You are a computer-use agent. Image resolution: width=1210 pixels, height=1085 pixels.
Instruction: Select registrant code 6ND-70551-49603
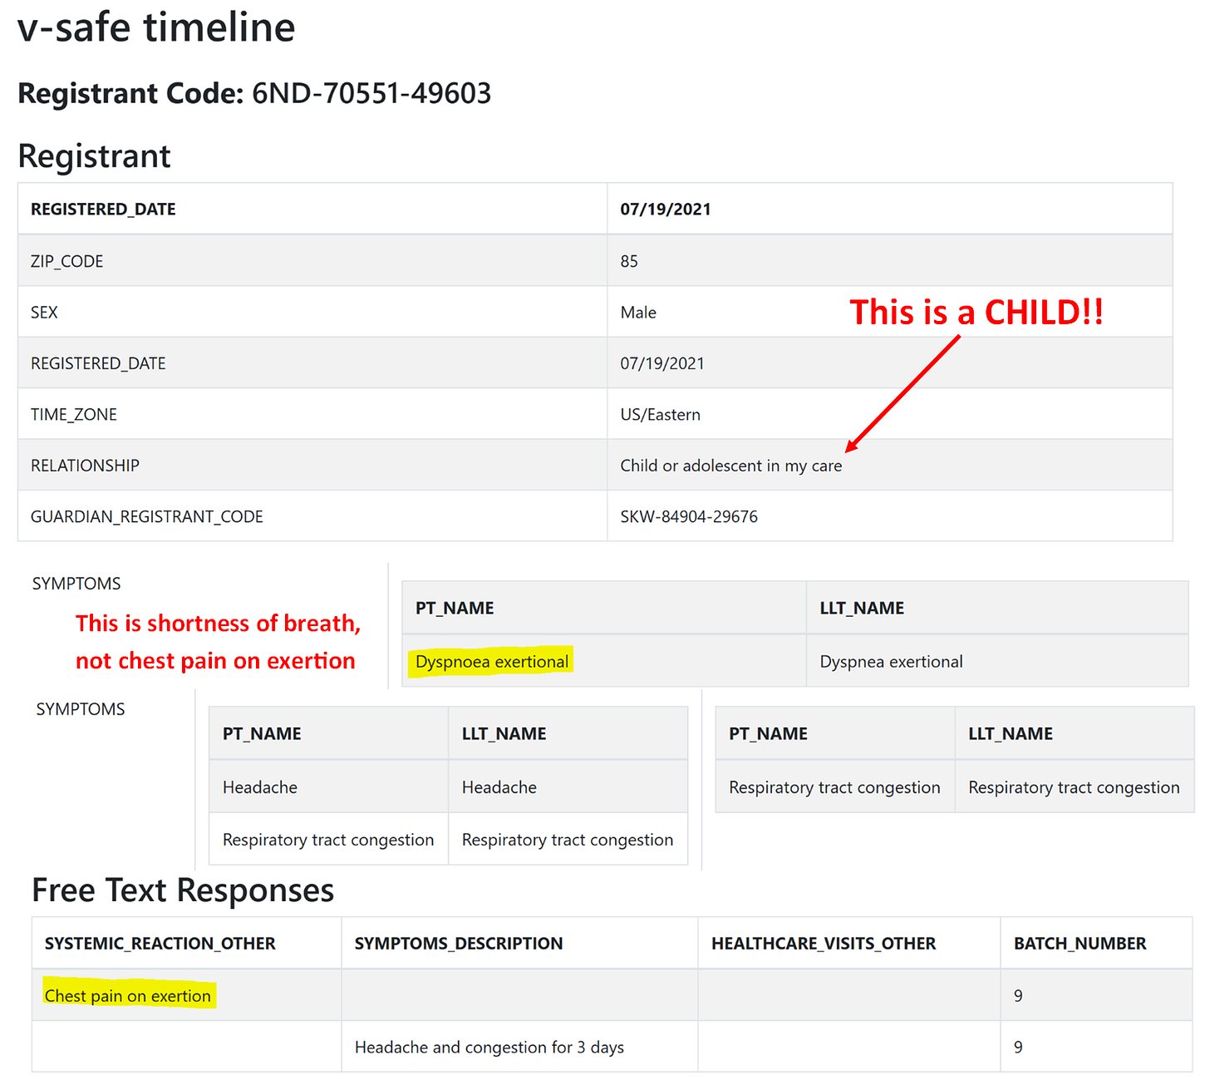[371, 93]
